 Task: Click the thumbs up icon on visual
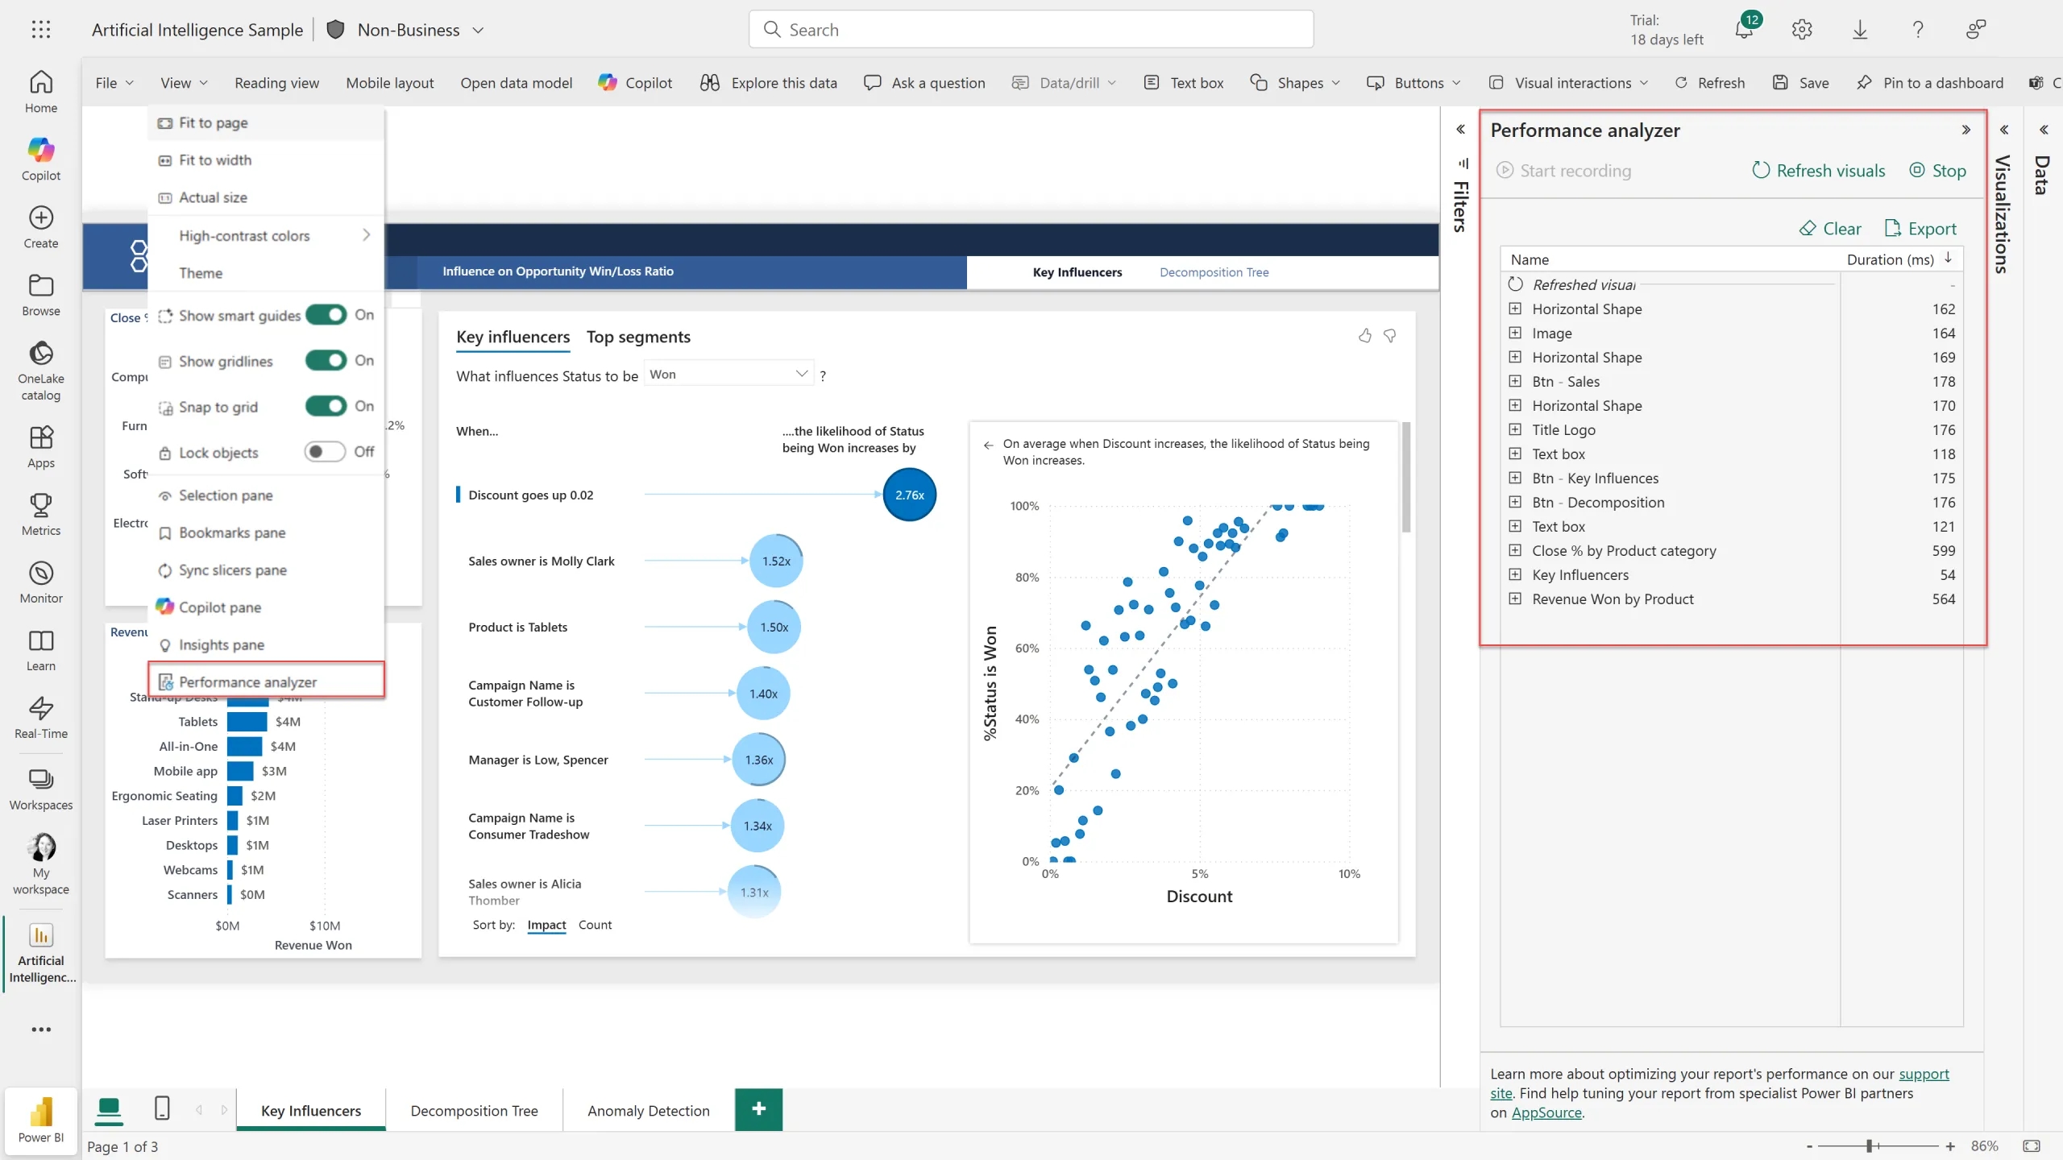click(x=1364, y=336)
